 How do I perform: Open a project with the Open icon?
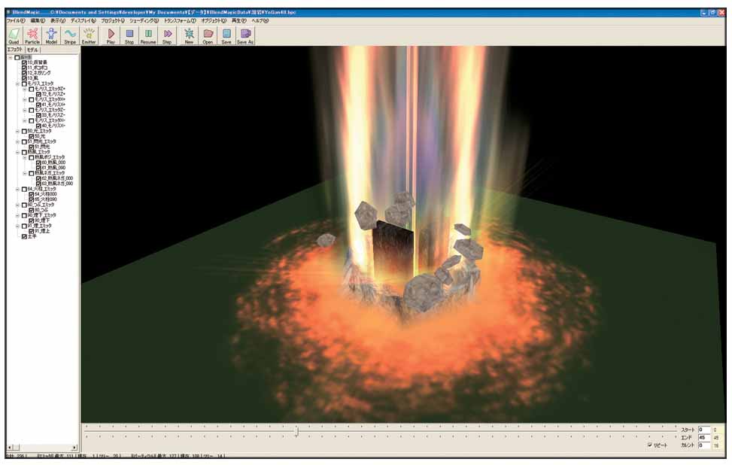[208, 35]
